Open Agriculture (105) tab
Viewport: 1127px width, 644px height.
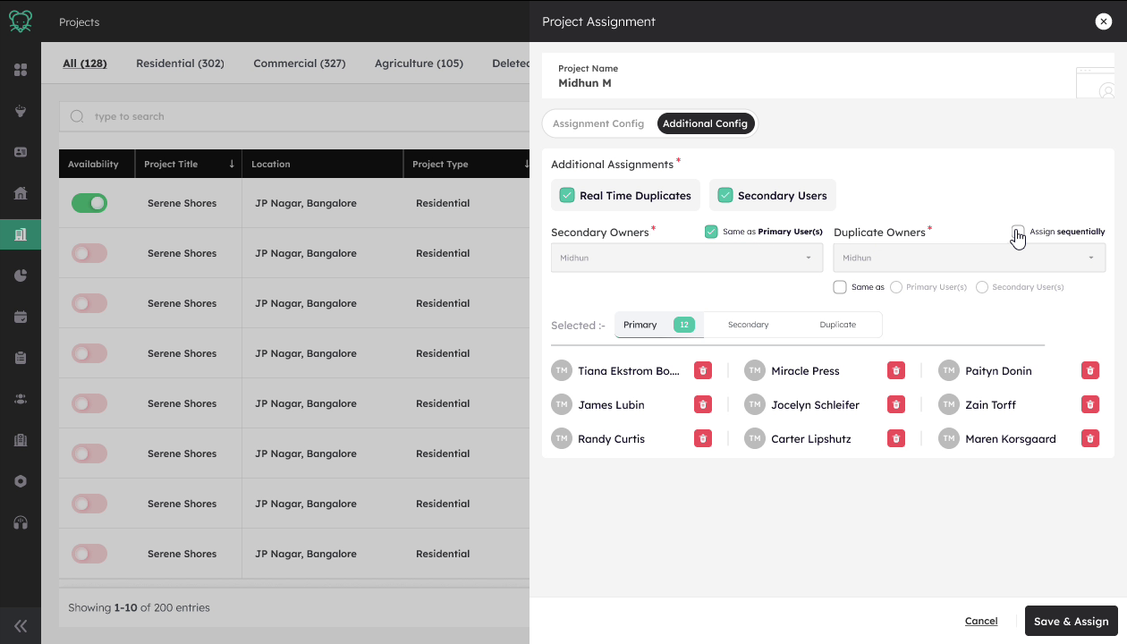[x=419, y=64]
